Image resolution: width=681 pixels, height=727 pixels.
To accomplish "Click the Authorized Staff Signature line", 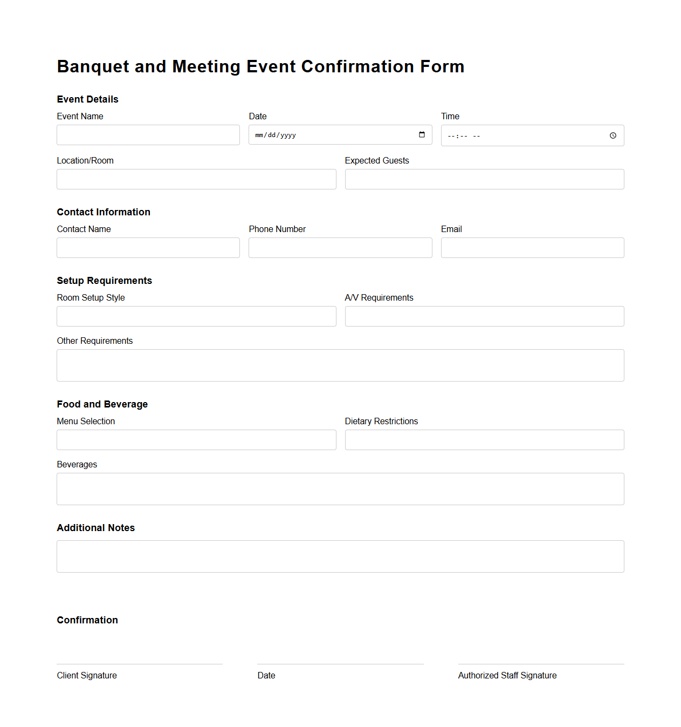I will (541, 663).
